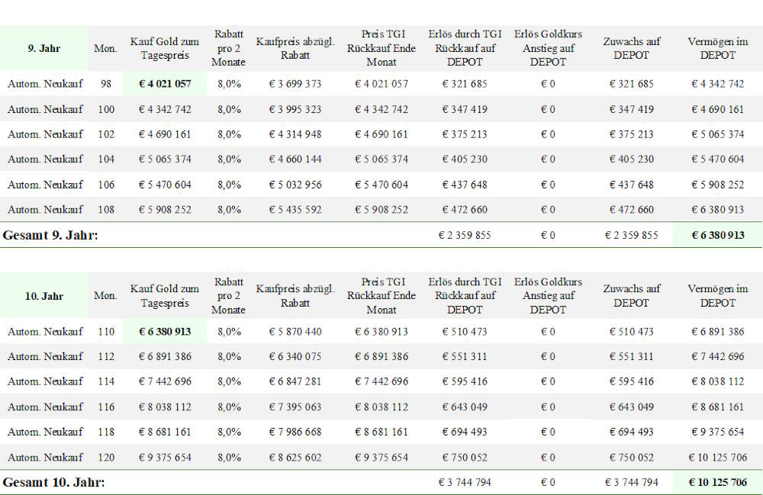This screenshot has width=763, height=495.
Task: Select the cell € 8 625 602
Action: coord(295,457)
